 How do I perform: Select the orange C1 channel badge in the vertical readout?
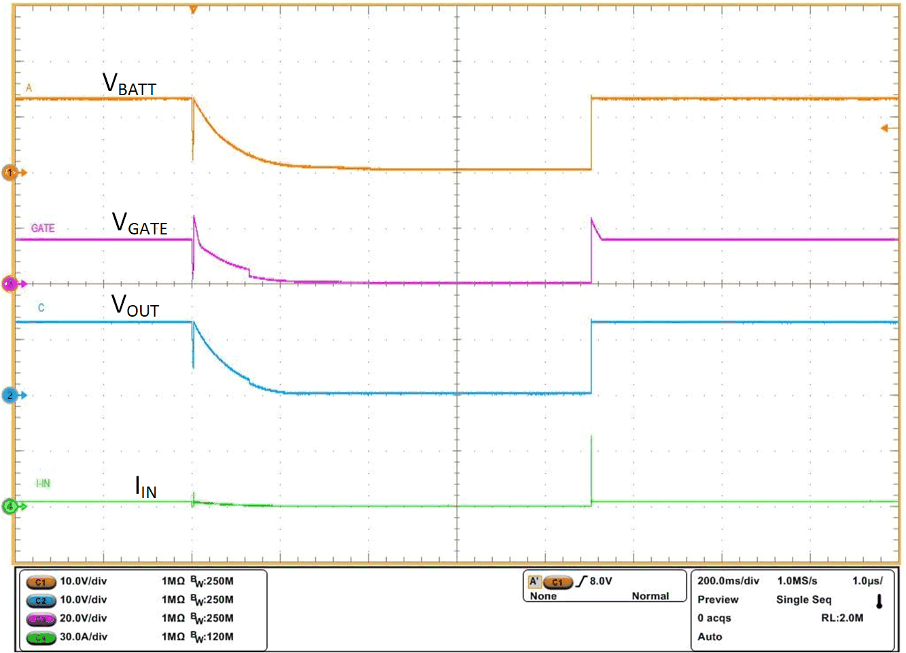(x=41, y=582)
